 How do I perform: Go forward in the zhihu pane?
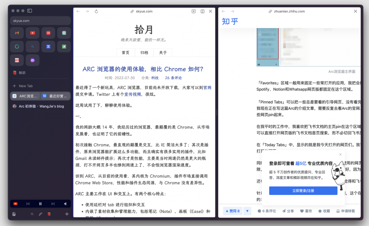point(232,11)
